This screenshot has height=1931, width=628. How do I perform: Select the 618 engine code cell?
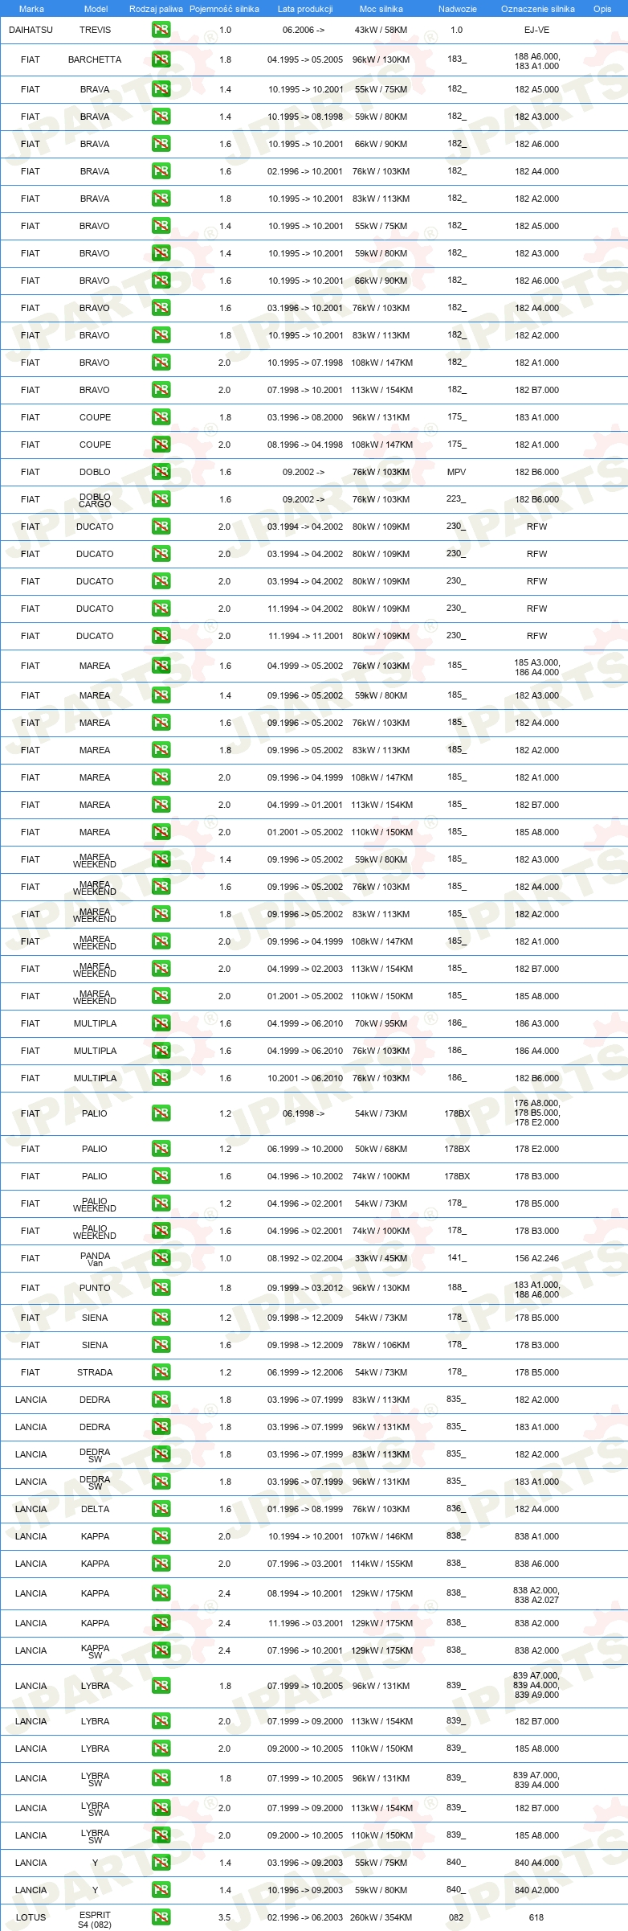click(536, 1917)
